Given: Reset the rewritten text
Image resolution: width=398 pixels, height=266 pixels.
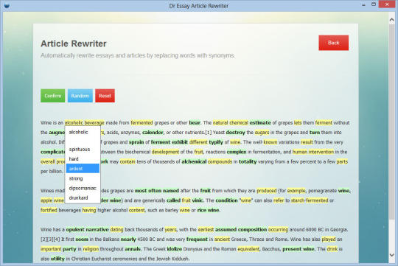Looking at the screenshot, I should point(105,96).
